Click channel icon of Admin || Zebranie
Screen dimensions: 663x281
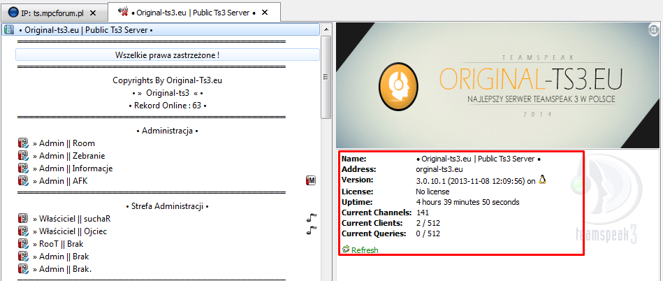click(23, 156)
